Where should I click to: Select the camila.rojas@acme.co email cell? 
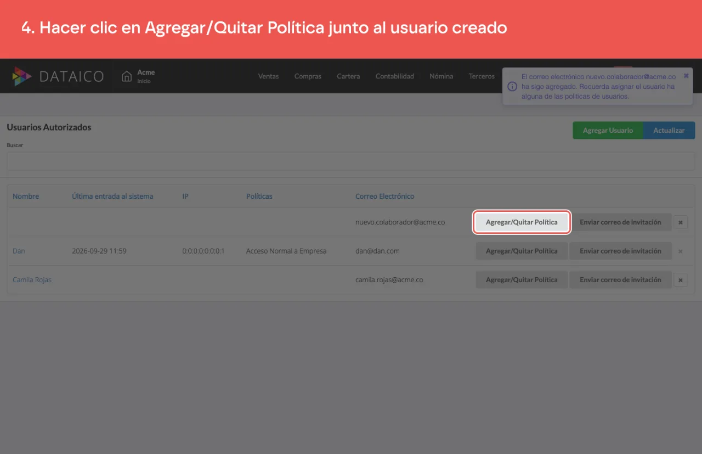coord(389,279)
